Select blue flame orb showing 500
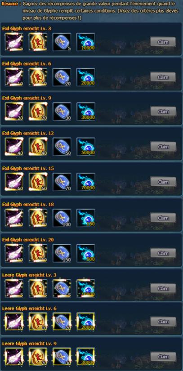The image size is (183, 371). pyautogui.click(x=86, y=253)
